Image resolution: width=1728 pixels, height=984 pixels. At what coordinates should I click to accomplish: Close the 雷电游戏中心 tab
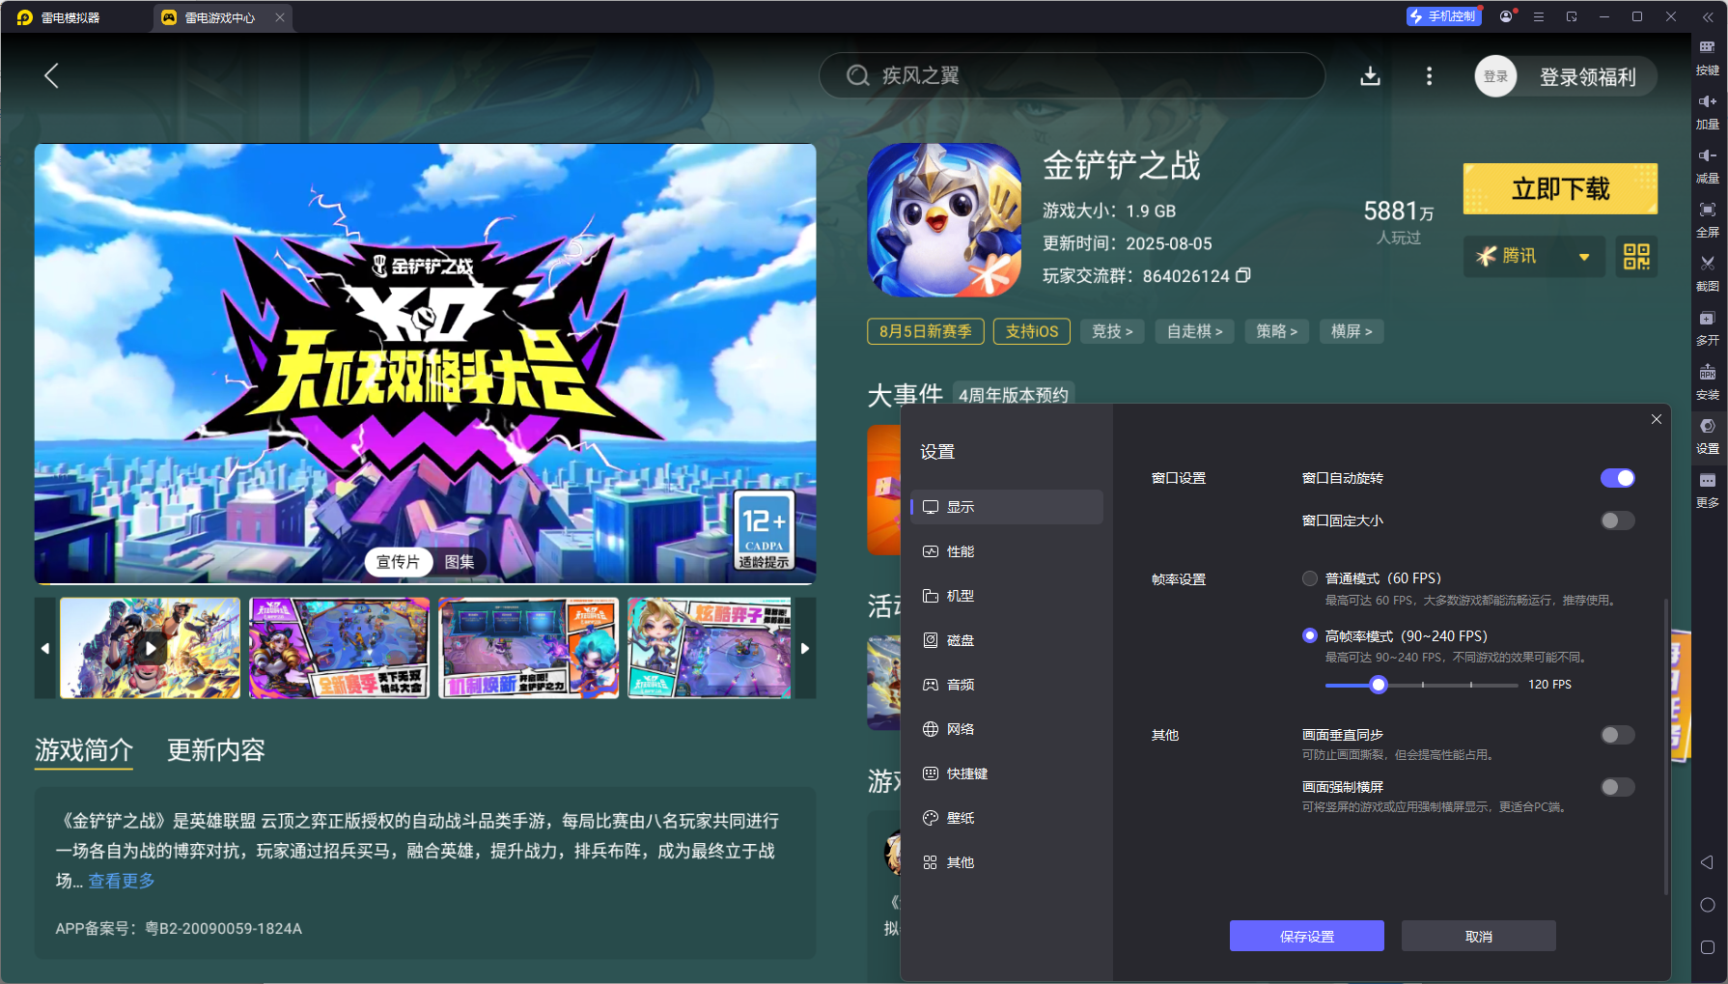(280, 17)
